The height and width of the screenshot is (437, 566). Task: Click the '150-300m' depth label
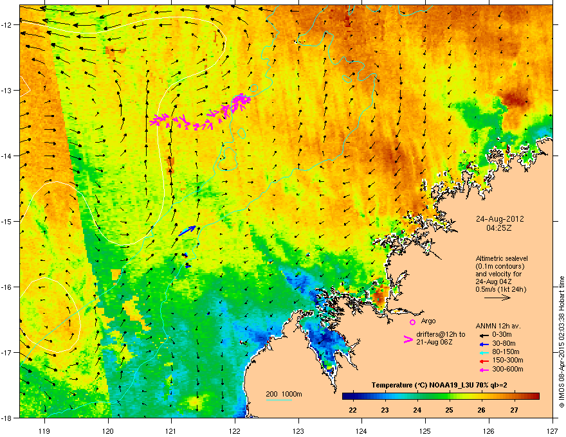click(507, 360)
